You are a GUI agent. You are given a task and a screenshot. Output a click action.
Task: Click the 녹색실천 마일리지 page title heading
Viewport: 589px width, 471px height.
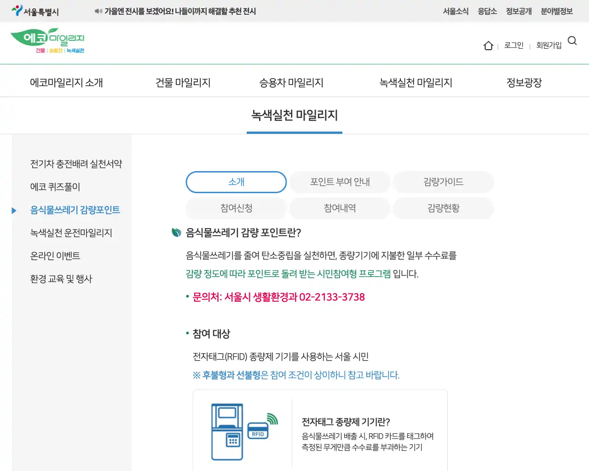click(294, 115)
